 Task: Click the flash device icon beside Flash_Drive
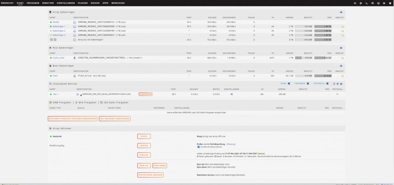74,76
